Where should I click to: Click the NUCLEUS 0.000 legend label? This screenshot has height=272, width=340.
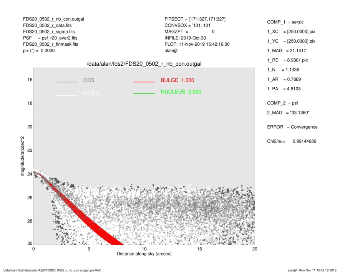tap(181, 92)
